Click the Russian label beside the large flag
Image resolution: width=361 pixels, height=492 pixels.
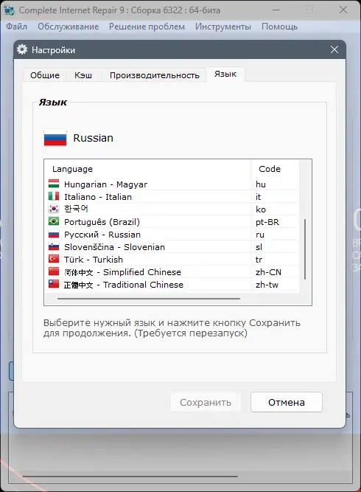pyautogui.click(x=93, y=138)
